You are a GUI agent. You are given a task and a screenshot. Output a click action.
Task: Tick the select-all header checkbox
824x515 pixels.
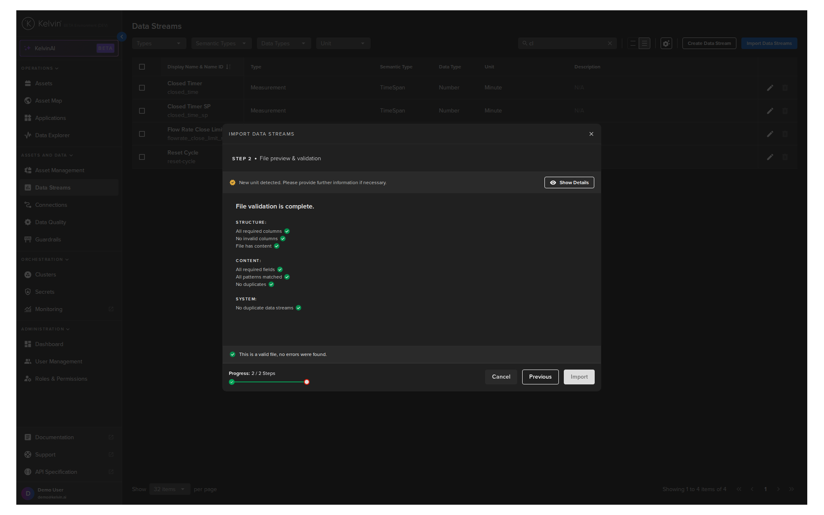point(142,67)
